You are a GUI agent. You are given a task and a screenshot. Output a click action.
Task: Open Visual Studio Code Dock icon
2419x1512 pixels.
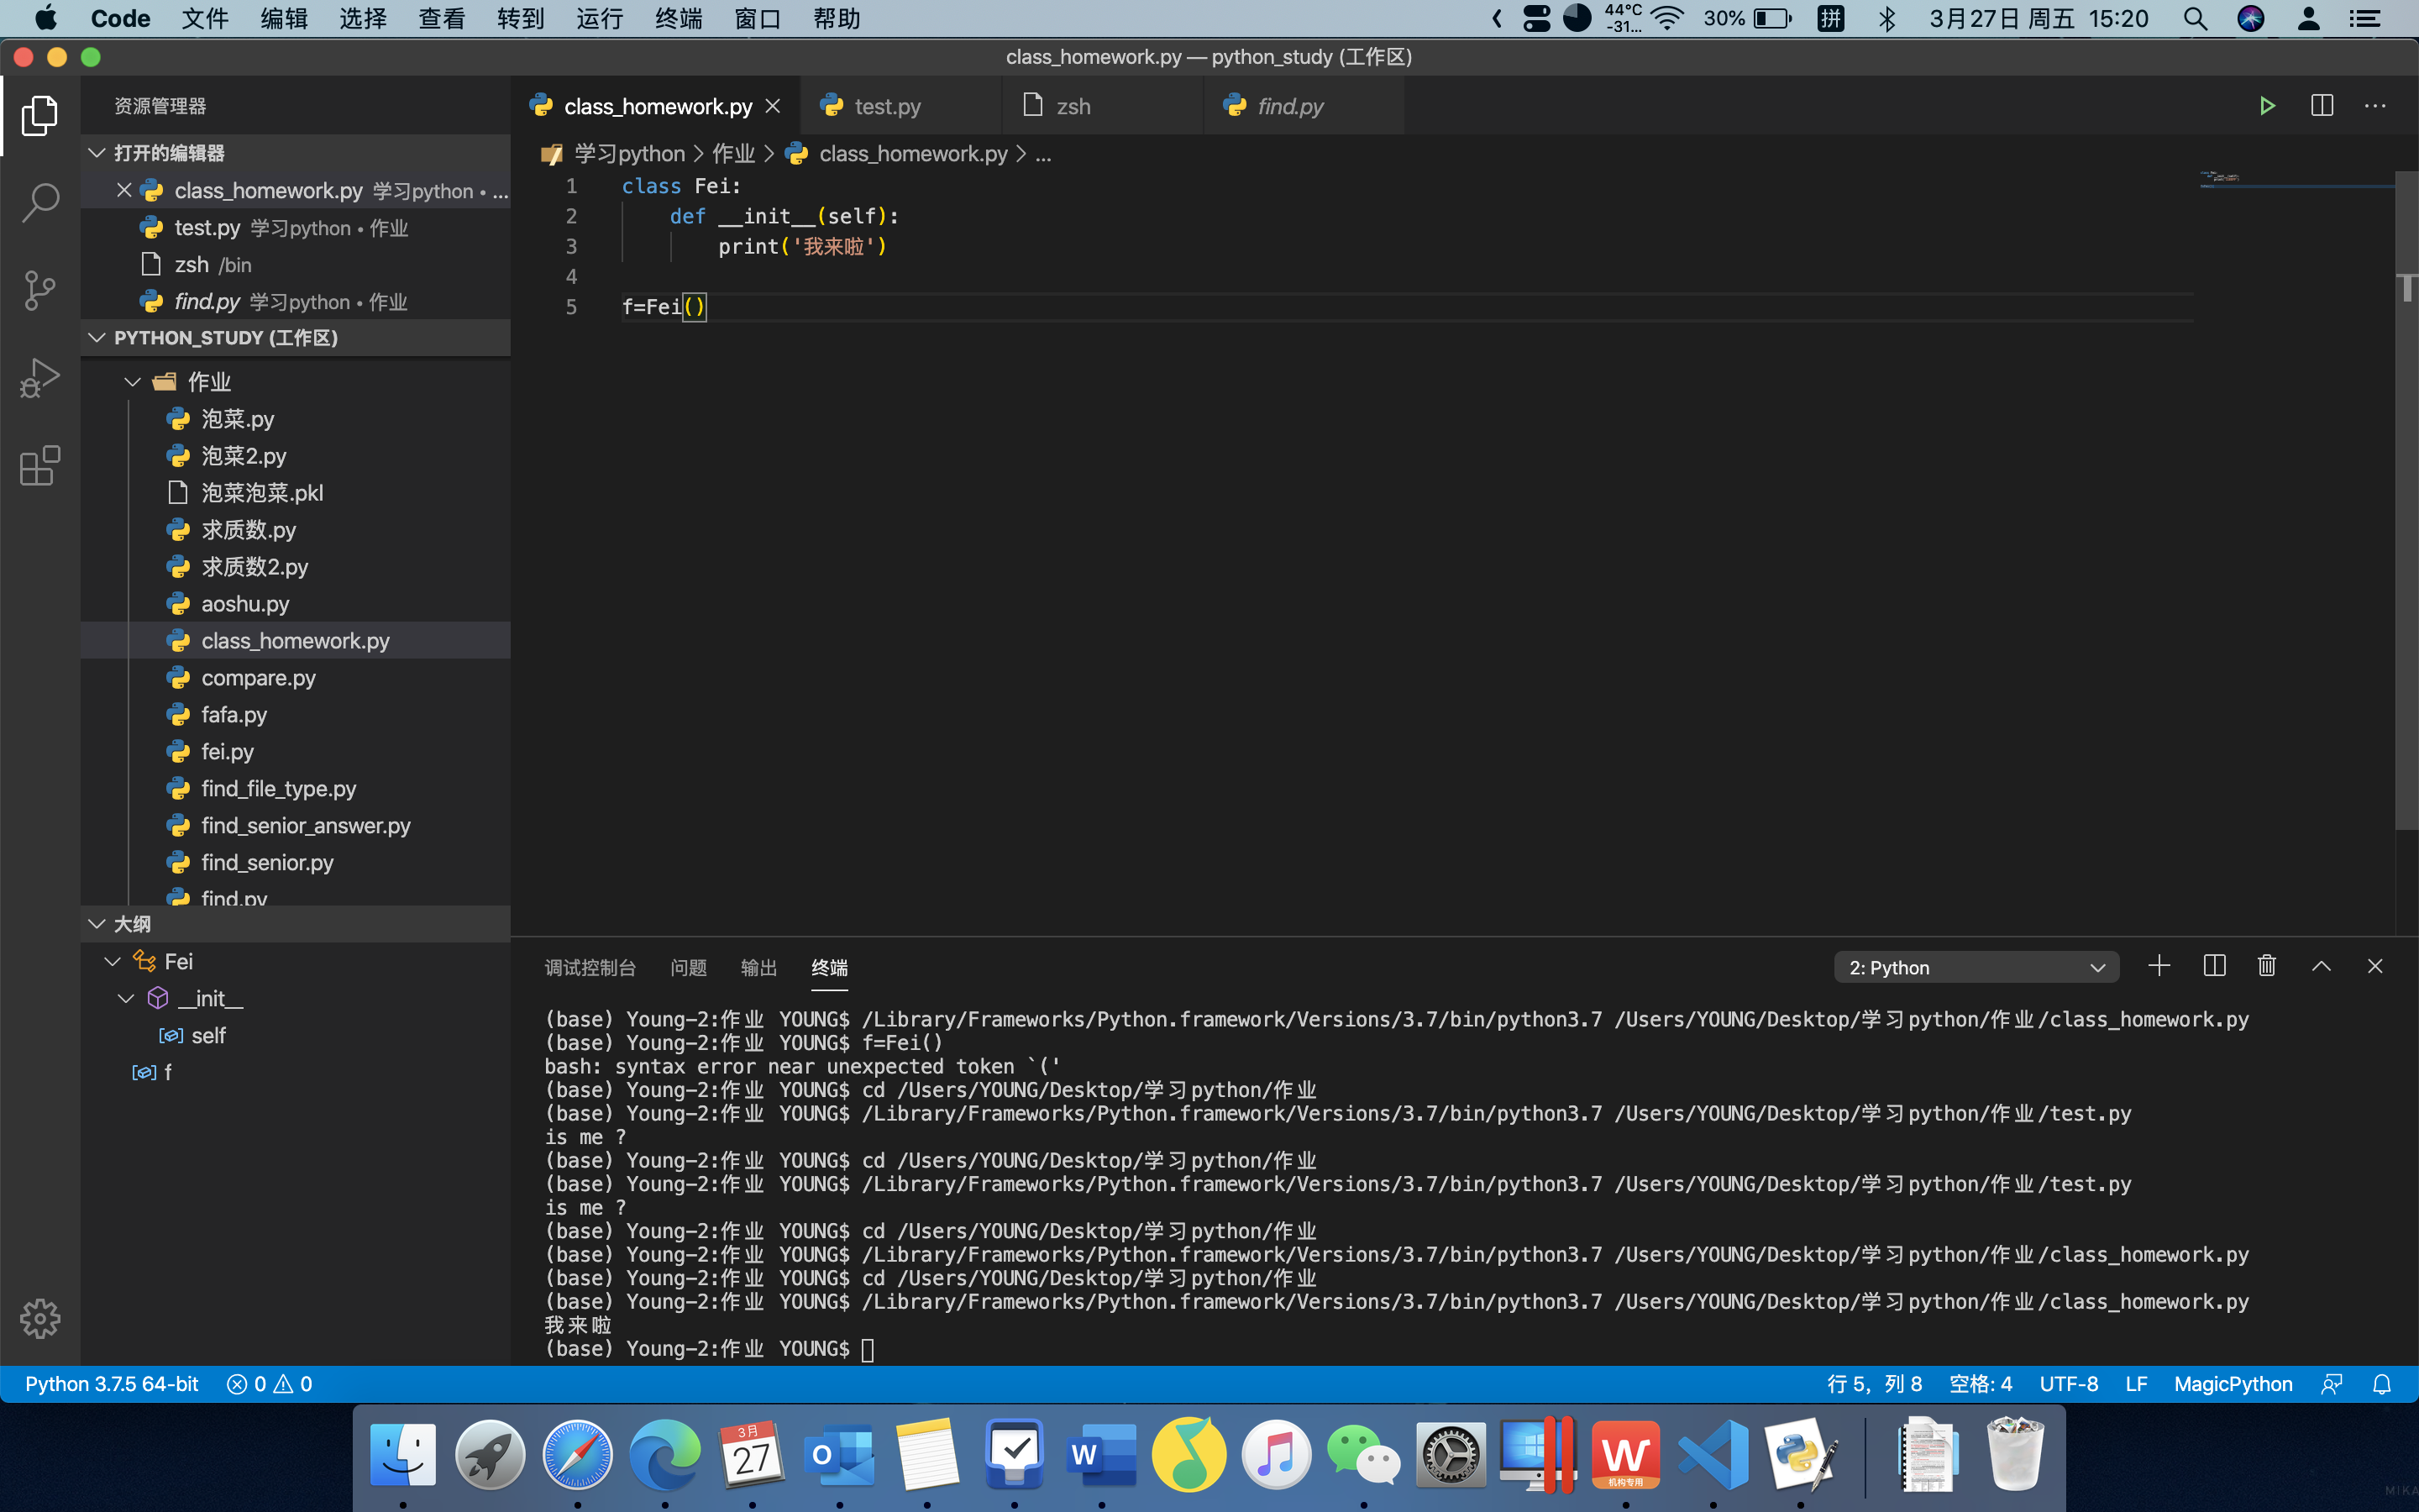1713,1454
